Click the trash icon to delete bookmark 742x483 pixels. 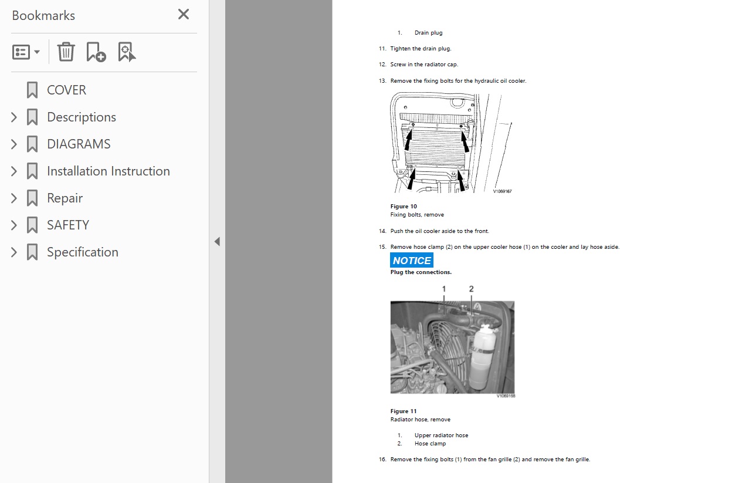(66, 52)
